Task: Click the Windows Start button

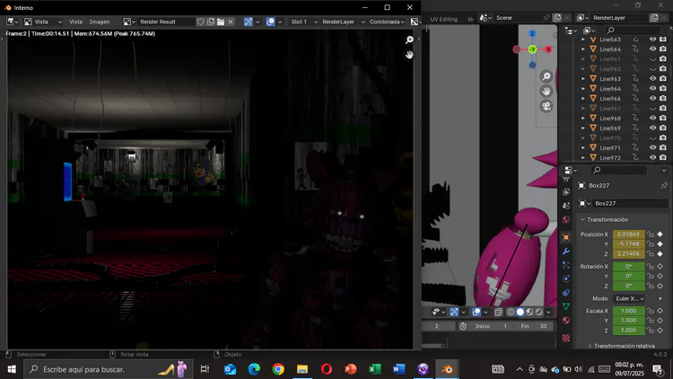Action: point(12,369)
